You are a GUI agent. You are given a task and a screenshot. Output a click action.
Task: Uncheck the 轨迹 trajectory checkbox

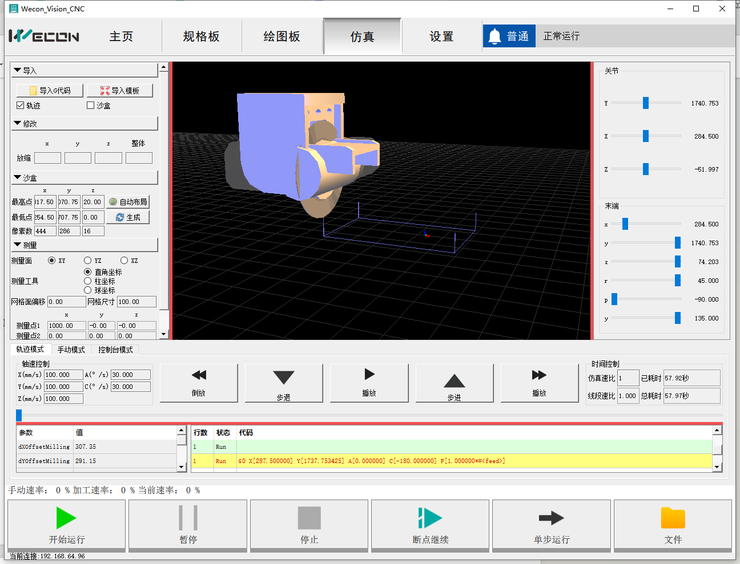[x=21, y=106]
